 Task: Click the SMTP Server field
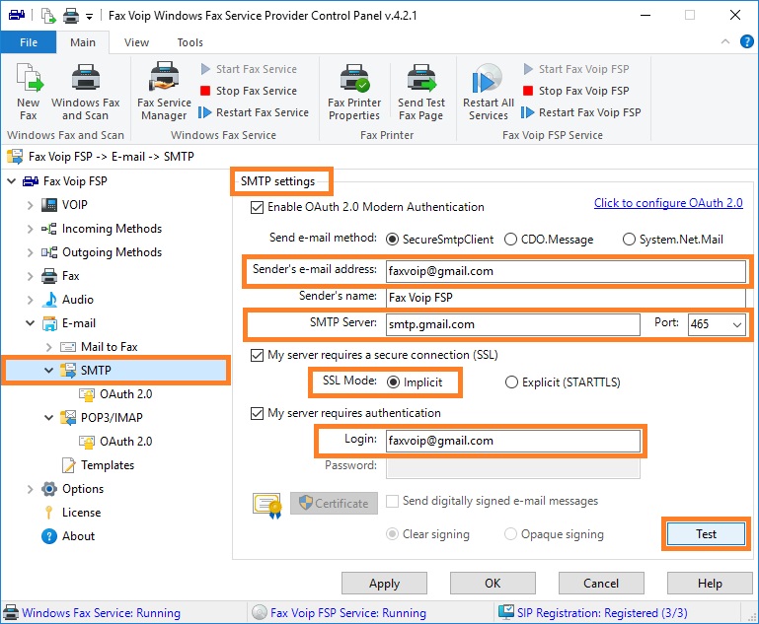coord(513,324)
